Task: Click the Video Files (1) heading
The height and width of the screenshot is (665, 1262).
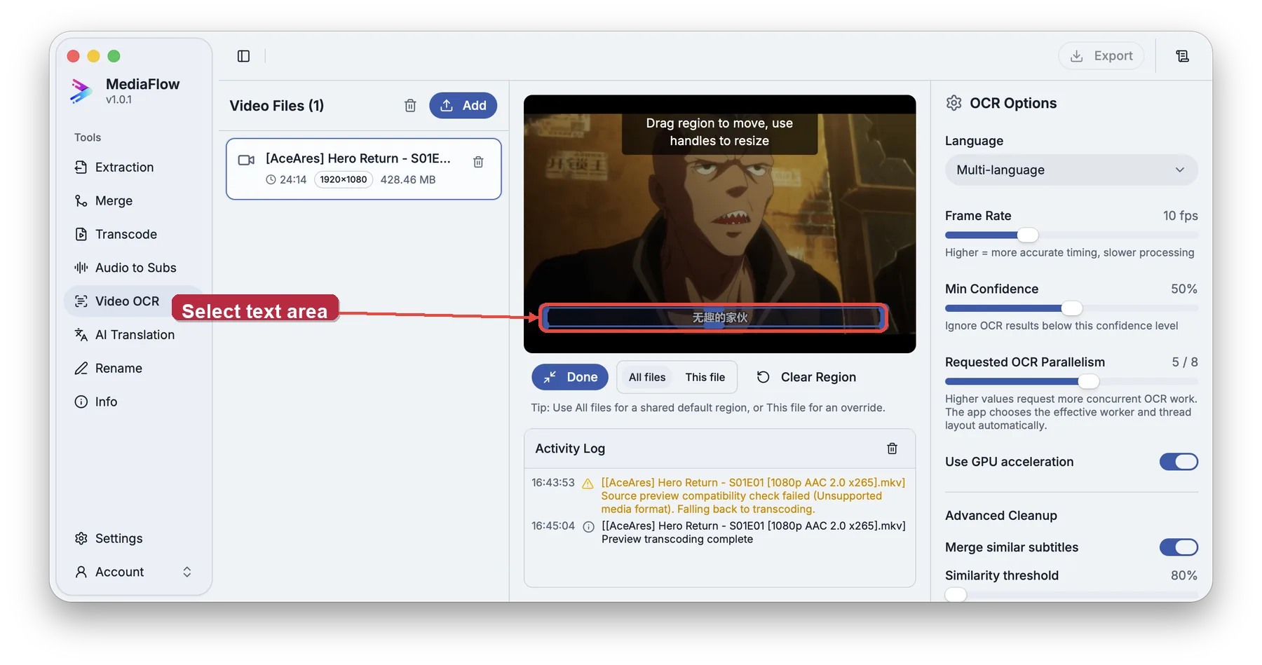Action: pyautogui.click(x=277, y=106)
